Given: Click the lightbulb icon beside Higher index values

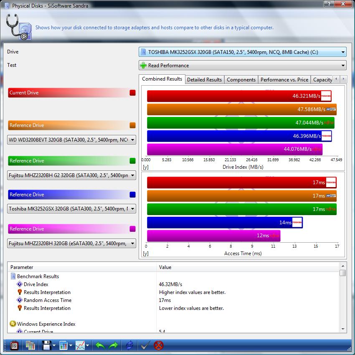Looking at the screenshot, I should (x=20, y=292).
